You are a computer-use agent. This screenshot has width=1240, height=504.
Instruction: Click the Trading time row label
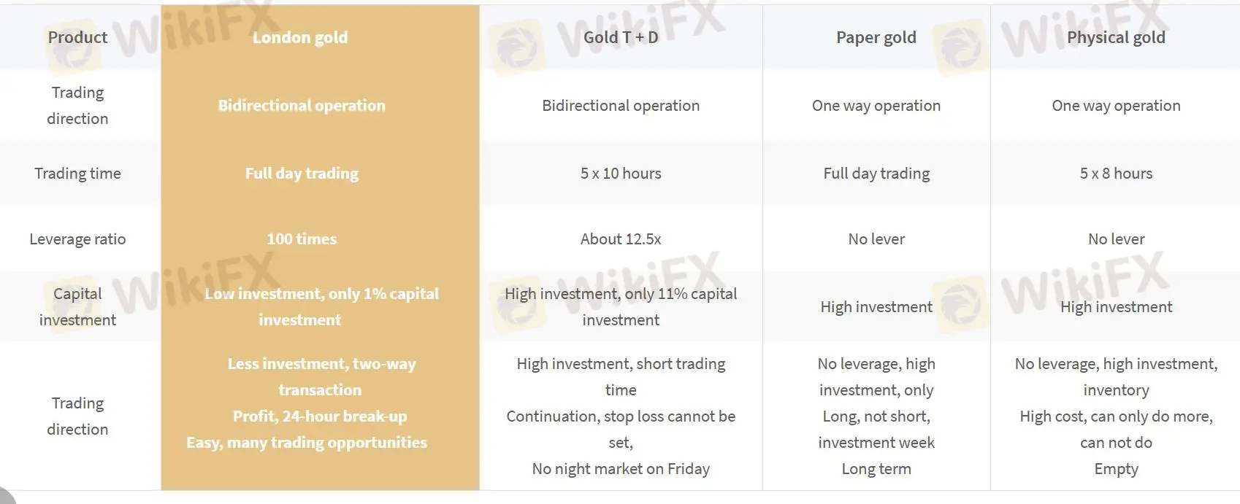click(x=77, y=174)
